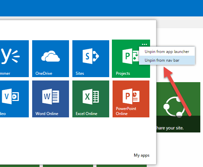Launch Excel Online tile

point(91,99)
